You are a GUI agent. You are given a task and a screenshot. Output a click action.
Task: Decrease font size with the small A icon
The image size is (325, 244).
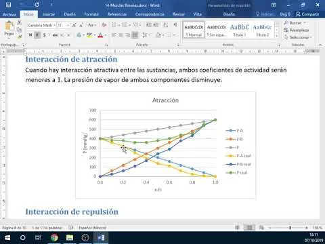click(x=81, y=25)
